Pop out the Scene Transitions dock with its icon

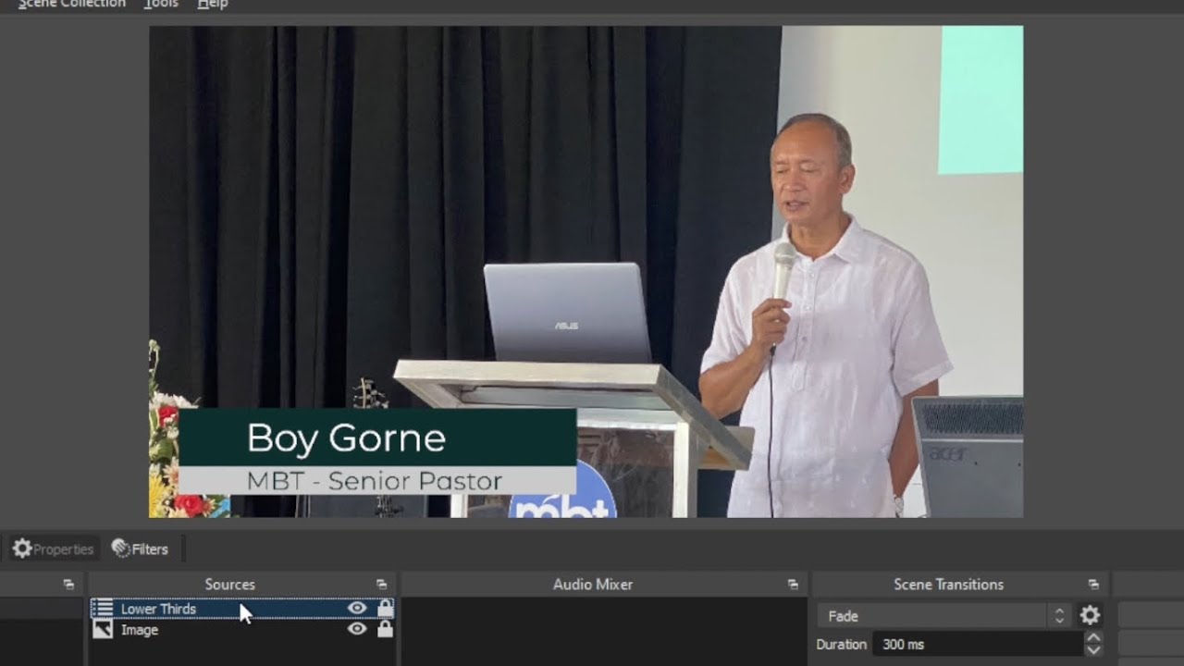pyautogui.click(x=1093, y=585)
